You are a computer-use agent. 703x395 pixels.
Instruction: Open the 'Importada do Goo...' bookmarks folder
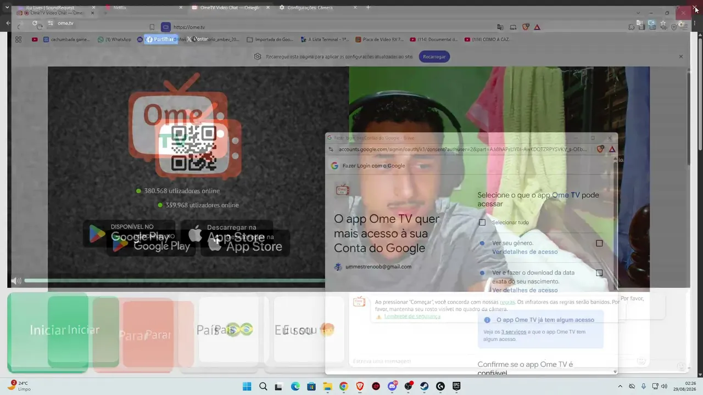pyautogui.click(x=270, y=39)
